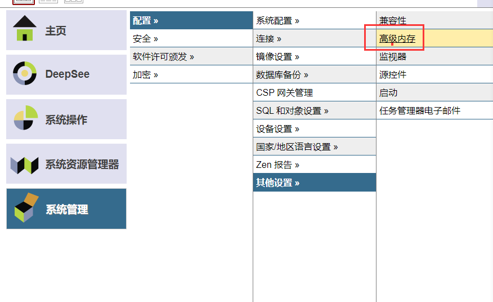Open CSP 网关管理 page
493x302 pixels.
[315, 92]
